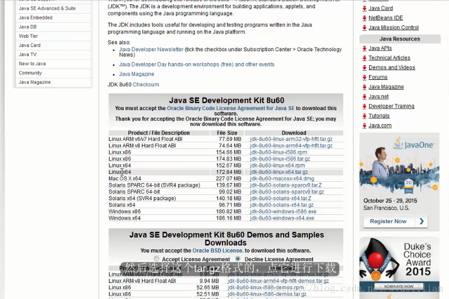Open Java Magazine link under See also
The height and width of the screenshot is (299, 449).
pyautogui.click(x=137, y=74)
